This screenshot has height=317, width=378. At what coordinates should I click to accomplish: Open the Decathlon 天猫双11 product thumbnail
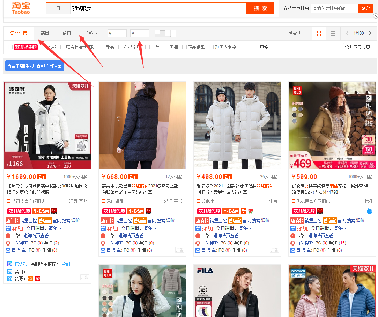click(332, 291)
